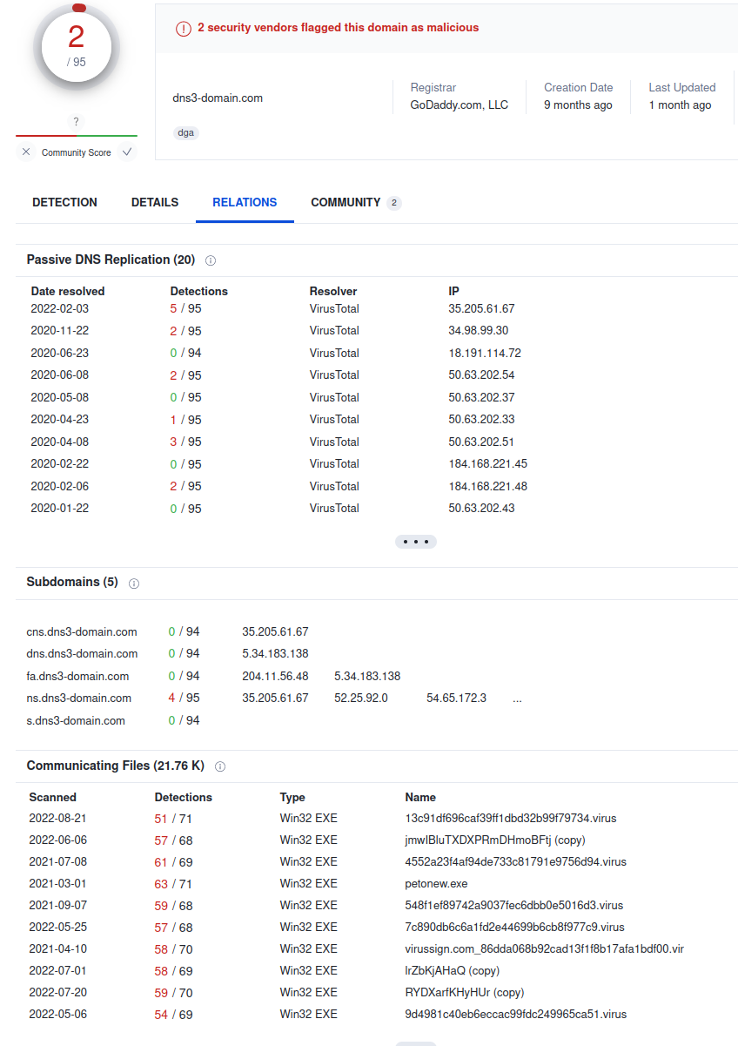Open subdomain cns.dns3-domain.com
738x1046 pixels.
click(82, 632)
